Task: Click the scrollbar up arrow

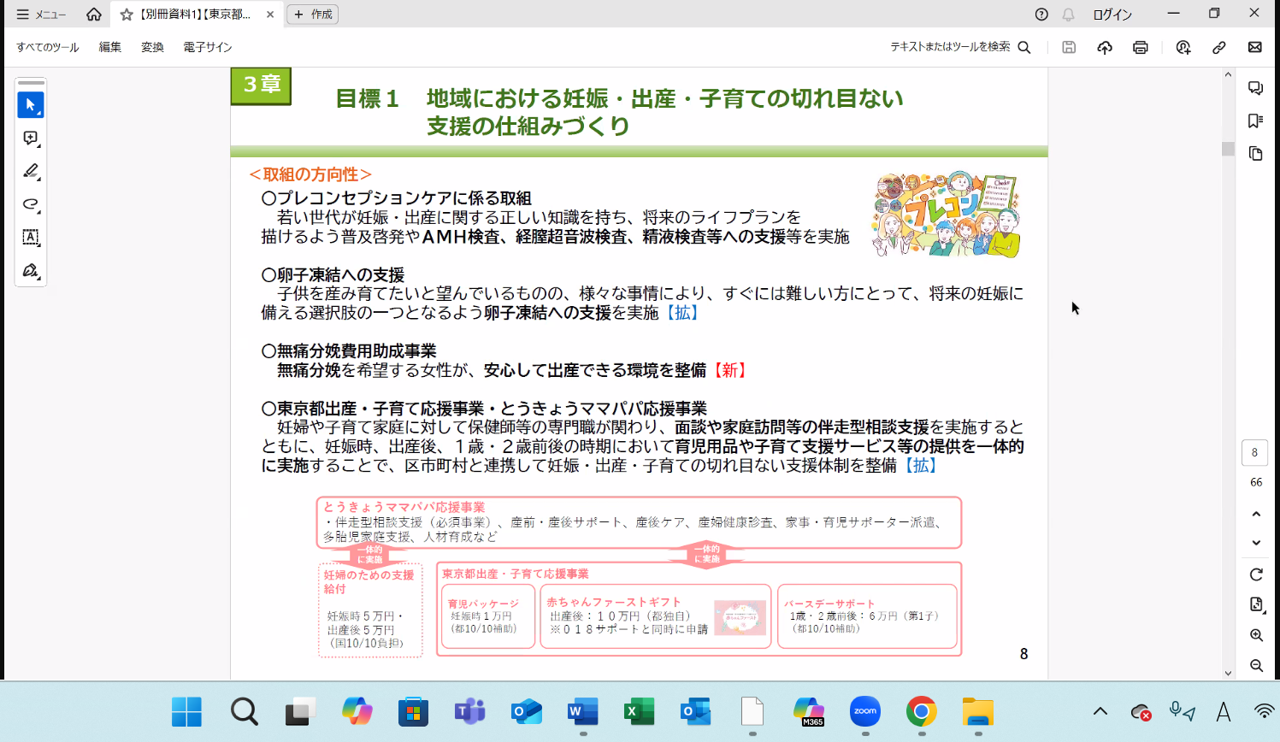Action: pos(1228,74)
